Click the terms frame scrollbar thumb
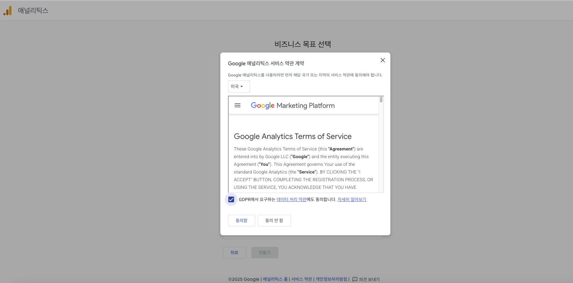Viewport: 573px width, 283px height. click(x=381, y=100)
